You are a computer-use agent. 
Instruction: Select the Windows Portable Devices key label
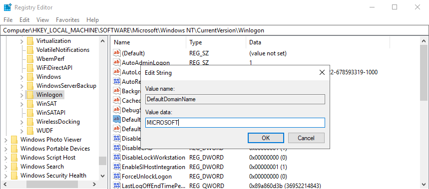pyautogui.click(x=55, y=149)
